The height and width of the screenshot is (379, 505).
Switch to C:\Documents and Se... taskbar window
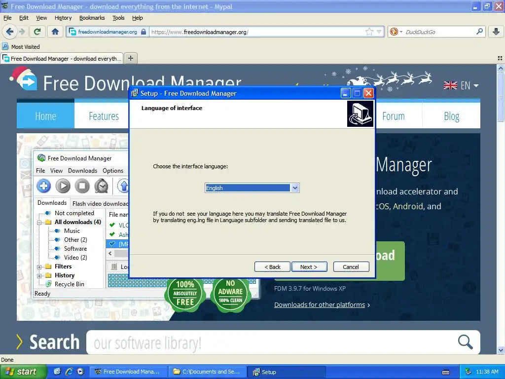coord(208,372)
